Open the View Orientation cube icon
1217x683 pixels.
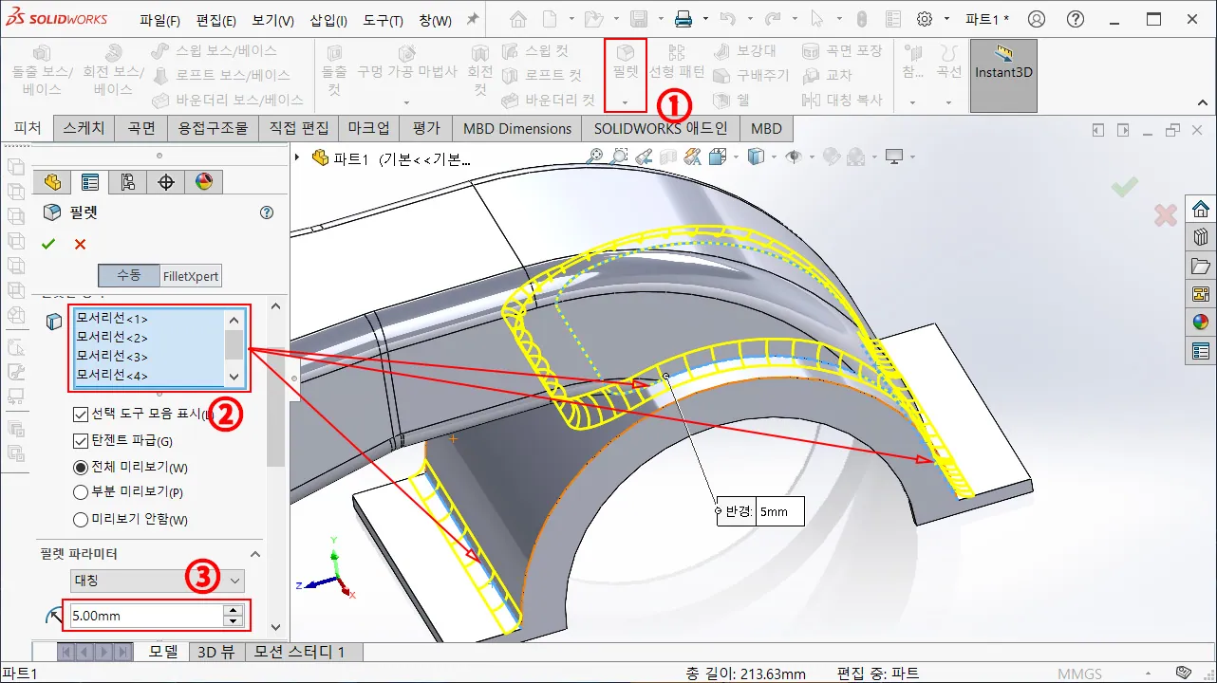pos(717,157)
